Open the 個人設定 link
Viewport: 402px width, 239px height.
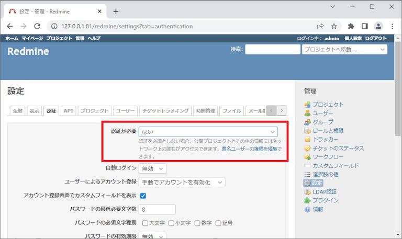click(353, 38)
